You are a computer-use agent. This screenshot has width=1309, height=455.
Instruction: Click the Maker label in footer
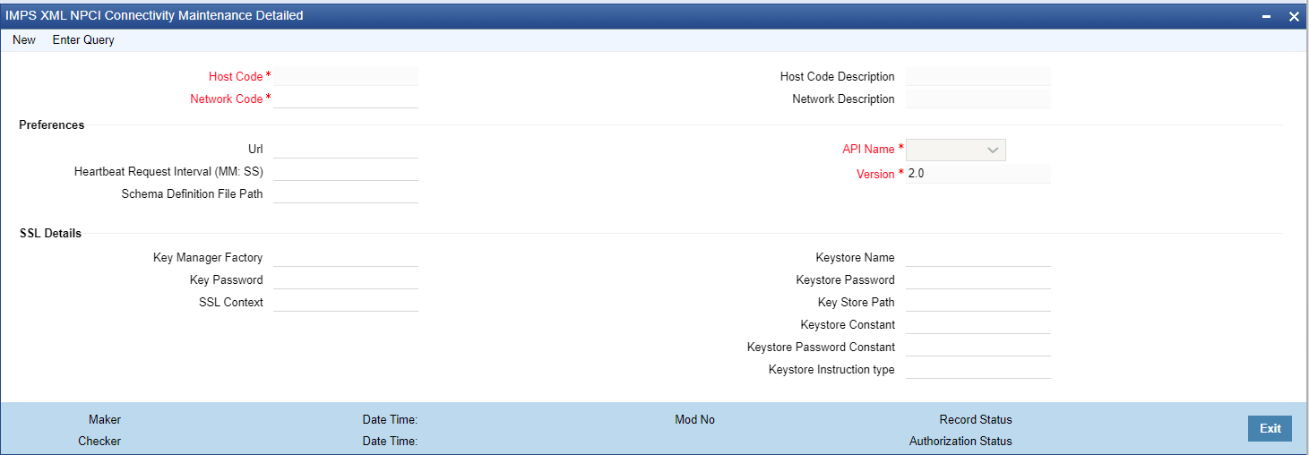[x=105, y=419]
